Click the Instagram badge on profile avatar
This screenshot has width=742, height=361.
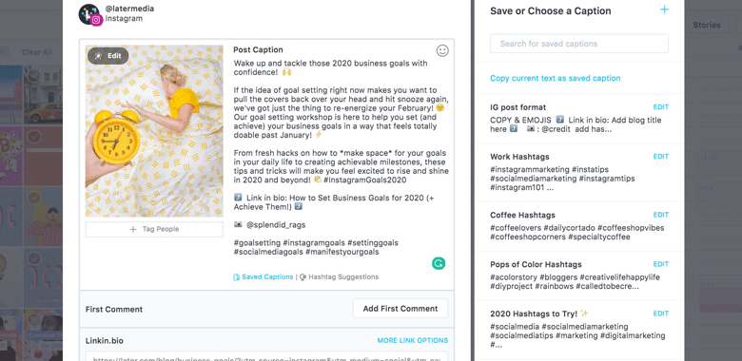[x=96, y=20]
